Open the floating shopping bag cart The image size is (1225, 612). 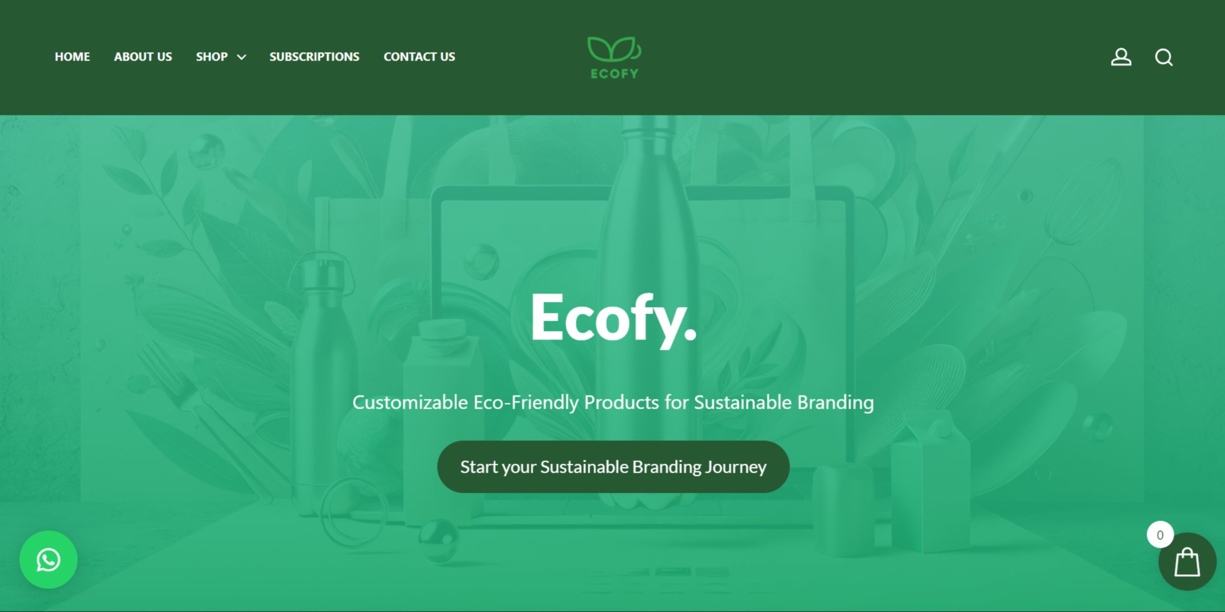pos(1187,562)
